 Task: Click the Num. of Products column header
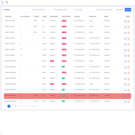(x=25, y=16)
